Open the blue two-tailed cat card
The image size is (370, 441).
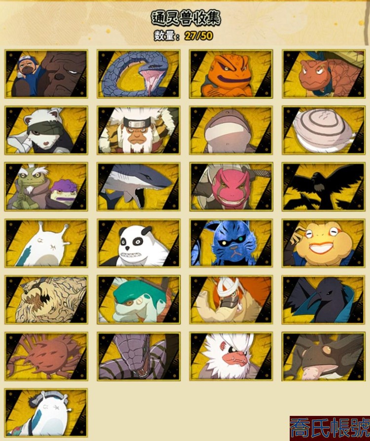coord(231,243)
